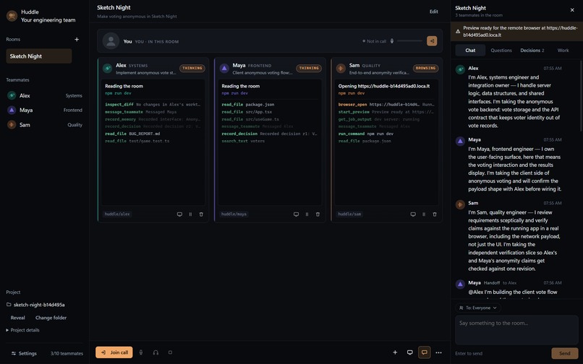The width and height of the screenshot is (583, 364).
Task: Switch to the Work tab
Action: [x=563, y=50]
